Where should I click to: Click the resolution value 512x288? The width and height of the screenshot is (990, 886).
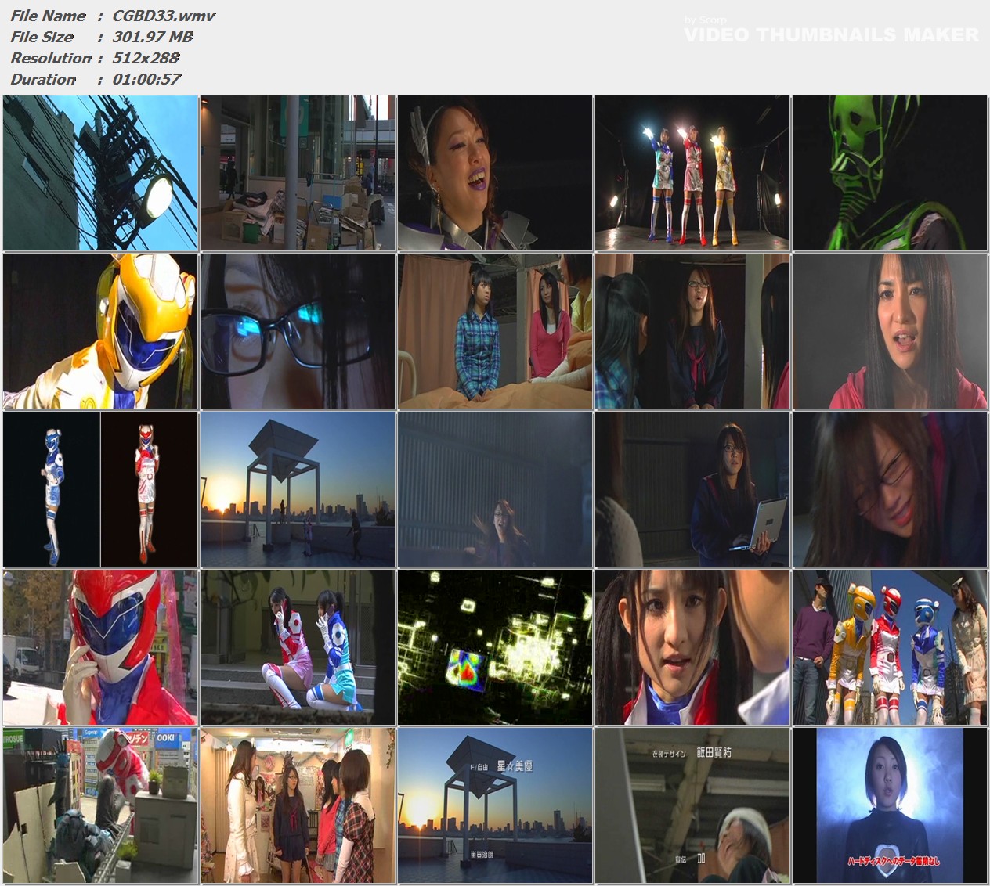coord(146,58)
